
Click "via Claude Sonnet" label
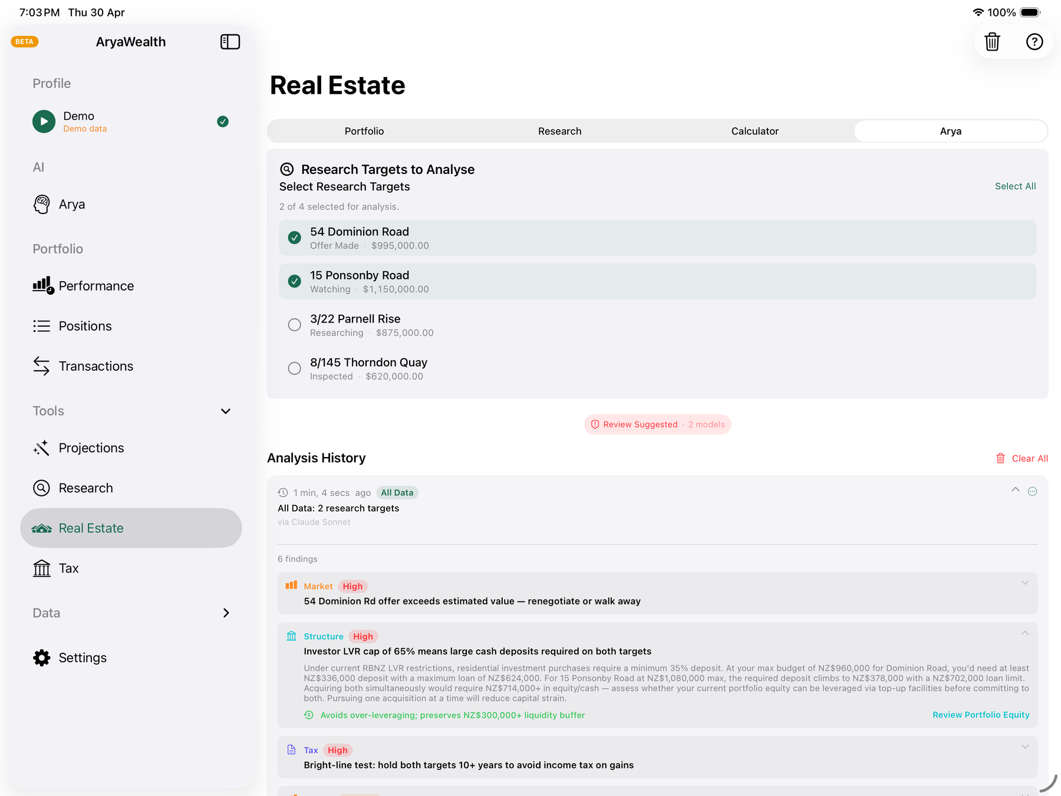pos(314,522)
